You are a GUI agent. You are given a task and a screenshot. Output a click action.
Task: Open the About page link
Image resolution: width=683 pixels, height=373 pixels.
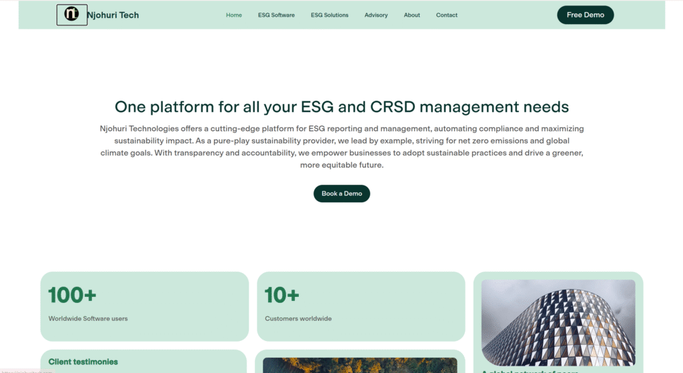(412, 15)
